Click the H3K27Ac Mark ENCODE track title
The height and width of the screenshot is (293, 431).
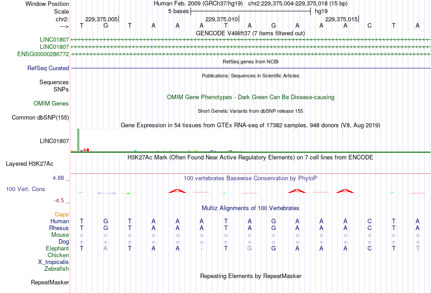[250, 158]
